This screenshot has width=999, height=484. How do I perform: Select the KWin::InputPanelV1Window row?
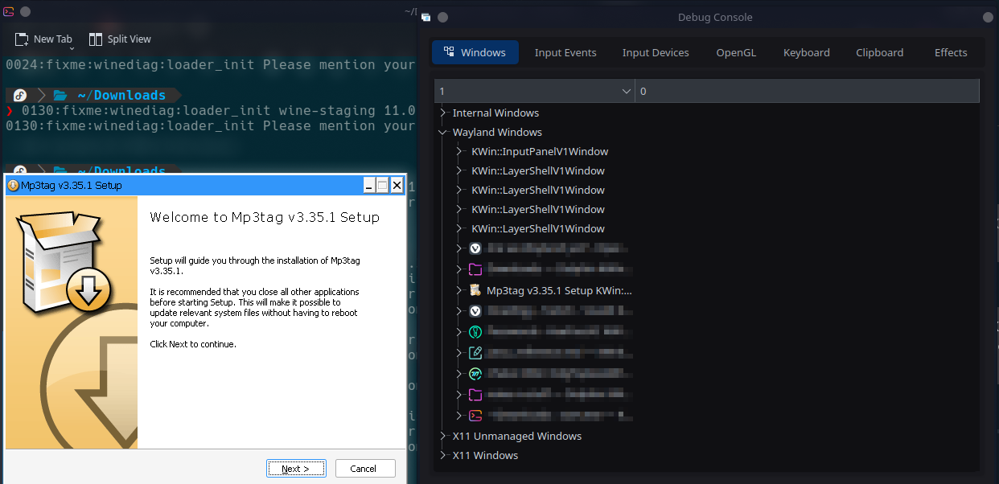coord(540,151)
